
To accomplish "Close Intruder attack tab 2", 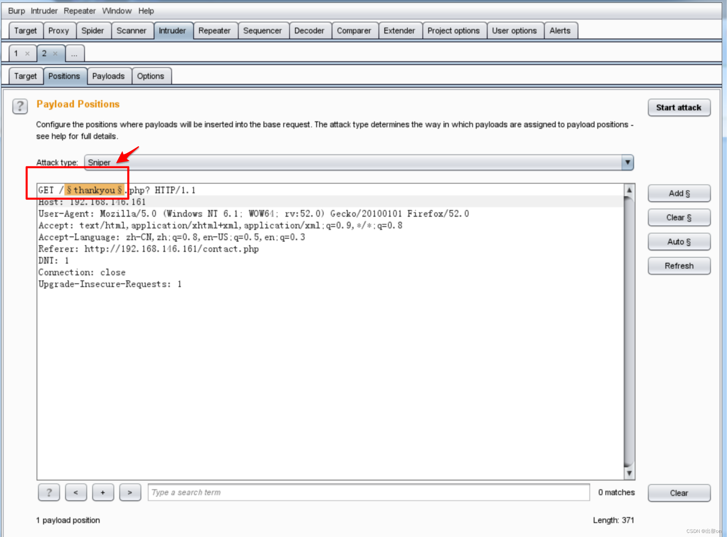I will tap(55, 53).
